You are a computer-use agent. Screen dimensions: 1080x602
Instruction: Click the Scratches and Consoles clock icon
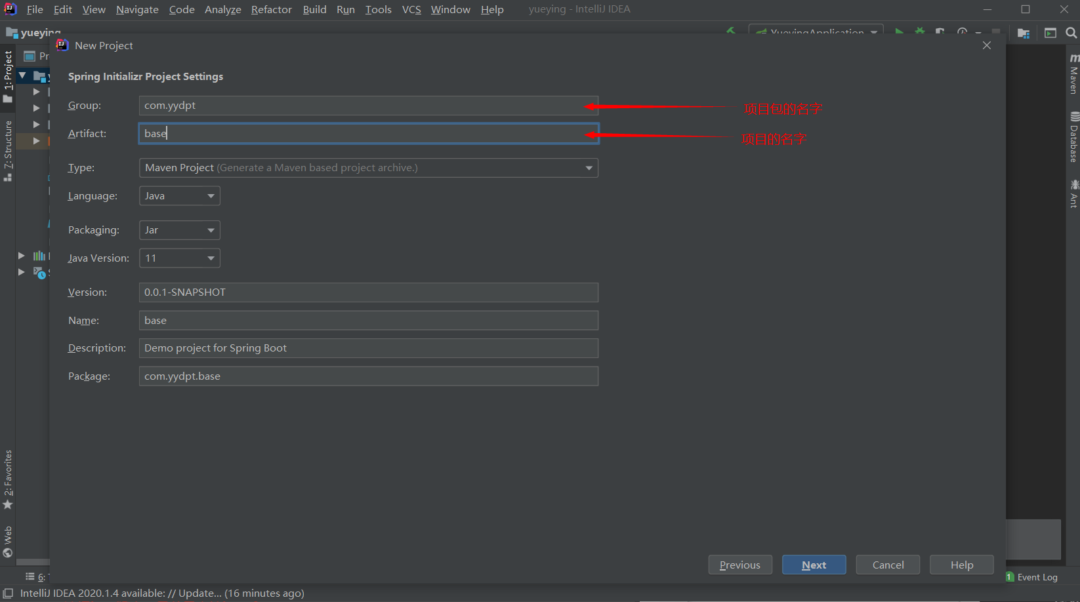pos(39,272)
